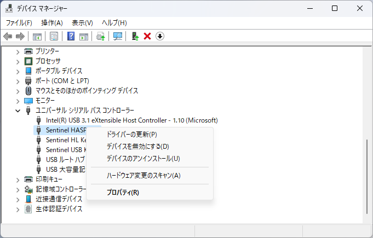Click the Update driver toolbar icon
Viewport: 373px width, 238px height.
[135, 36]
